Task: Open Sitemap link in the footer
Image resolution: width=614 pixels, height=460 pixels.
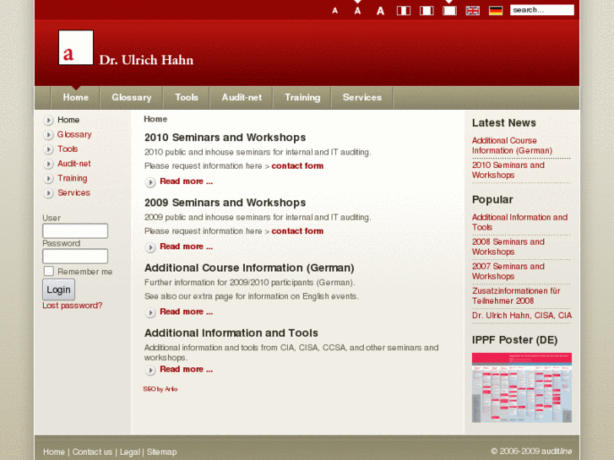Action: pos(161,452)
